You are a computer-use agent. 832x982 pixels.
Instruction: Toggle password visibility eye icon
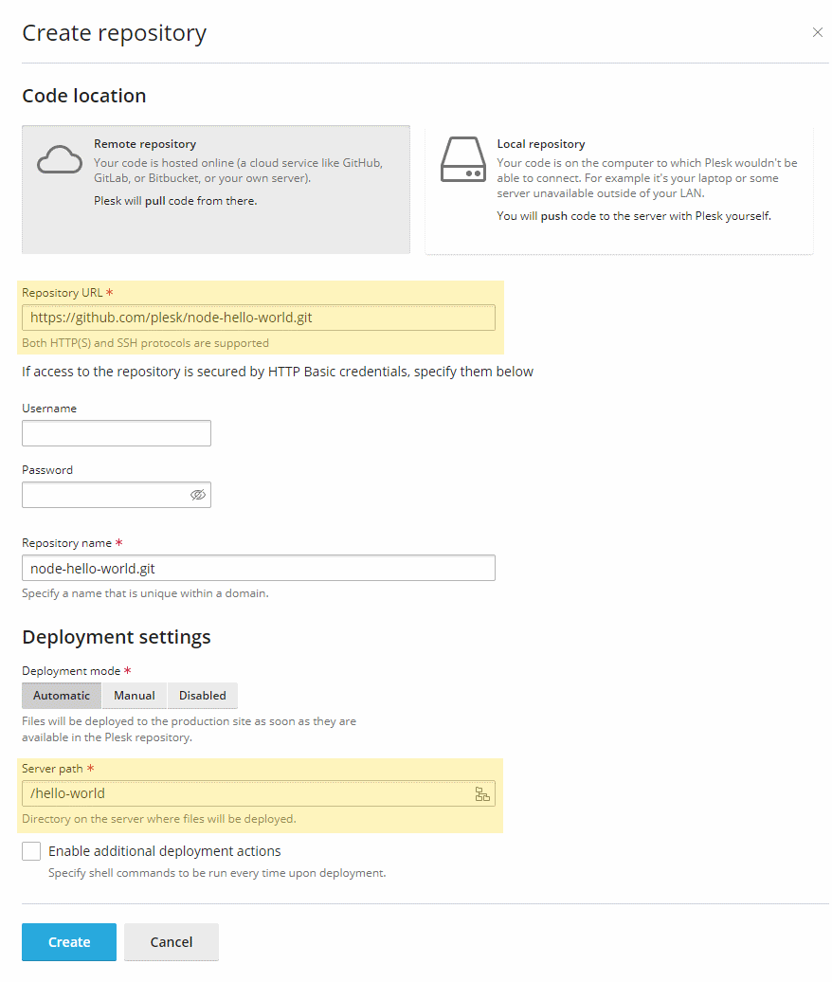tap(198, 496)
